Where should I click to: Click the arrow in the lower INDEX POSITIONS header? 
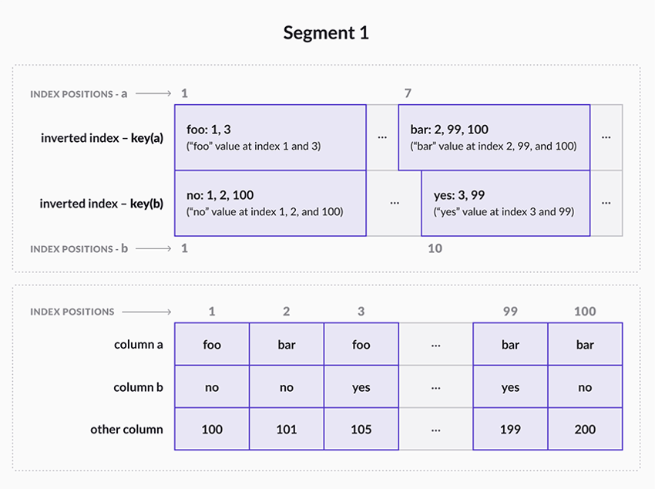tap(146, 312)
